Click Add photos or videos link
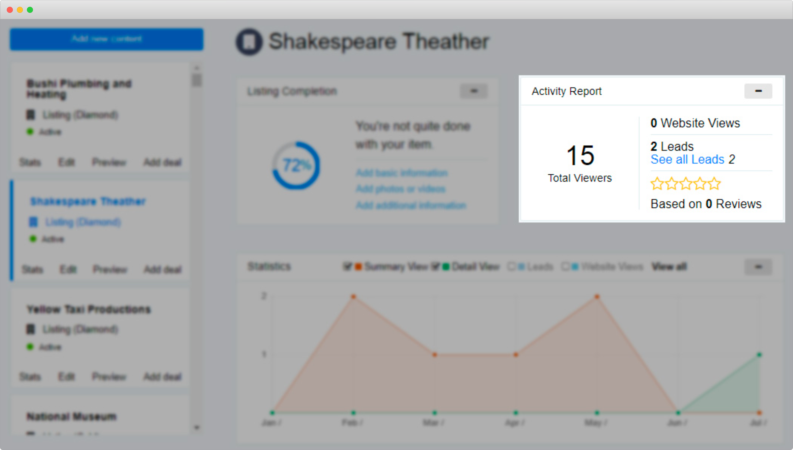 401,189
